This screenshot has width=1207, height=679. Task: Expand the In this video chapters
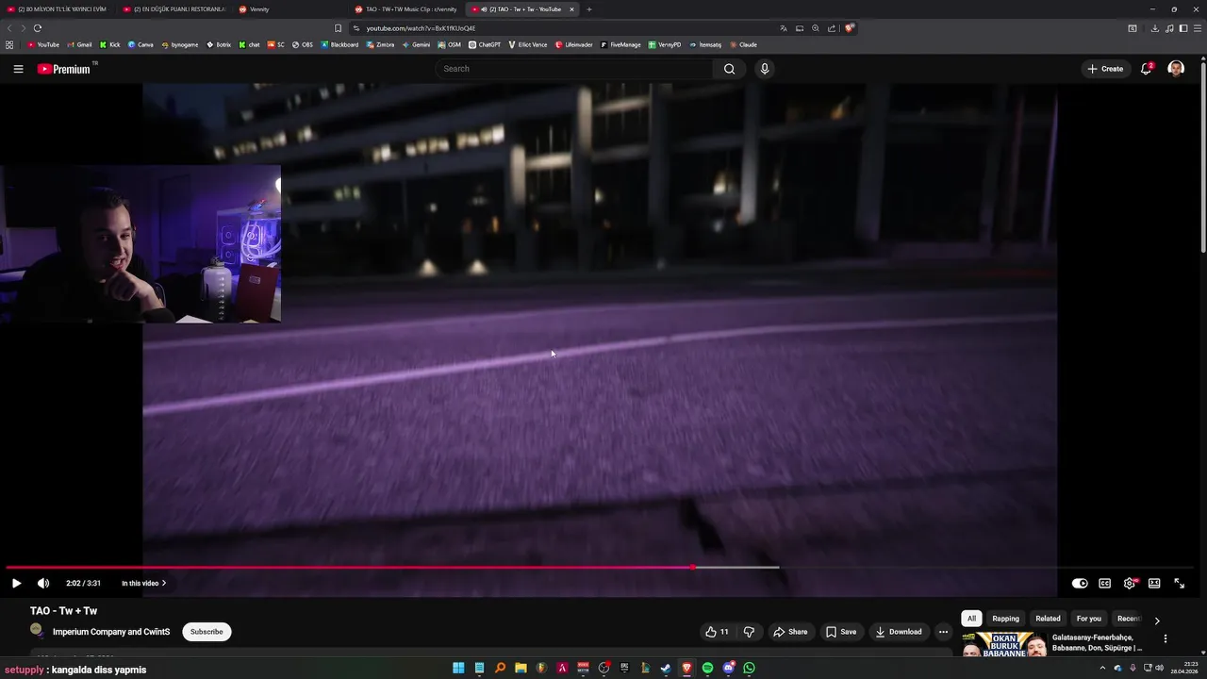pos(144,584)
